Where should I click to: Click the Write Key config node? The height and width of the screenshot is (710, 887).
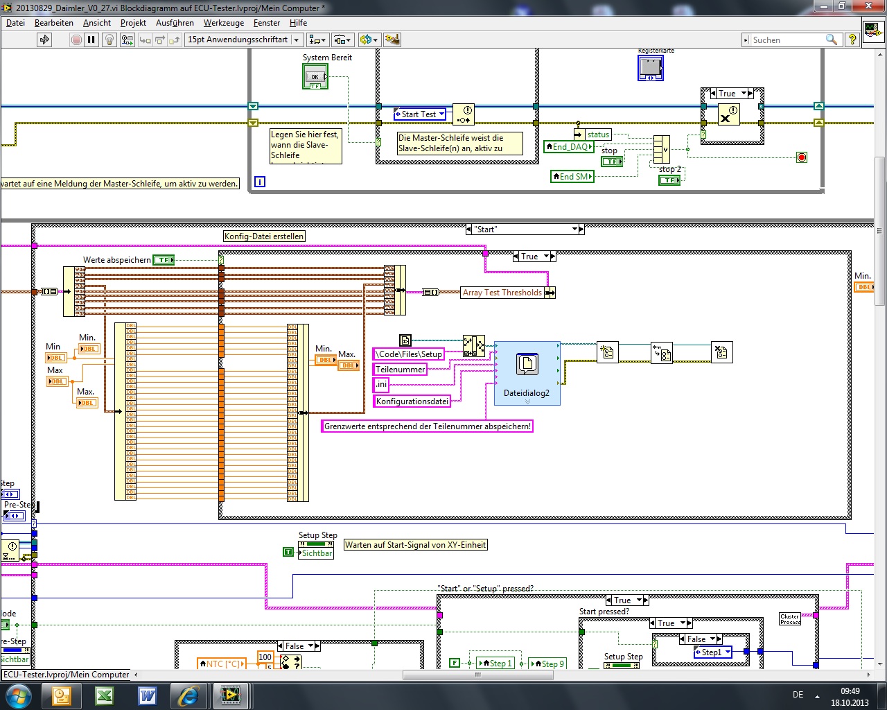[661, 352]
